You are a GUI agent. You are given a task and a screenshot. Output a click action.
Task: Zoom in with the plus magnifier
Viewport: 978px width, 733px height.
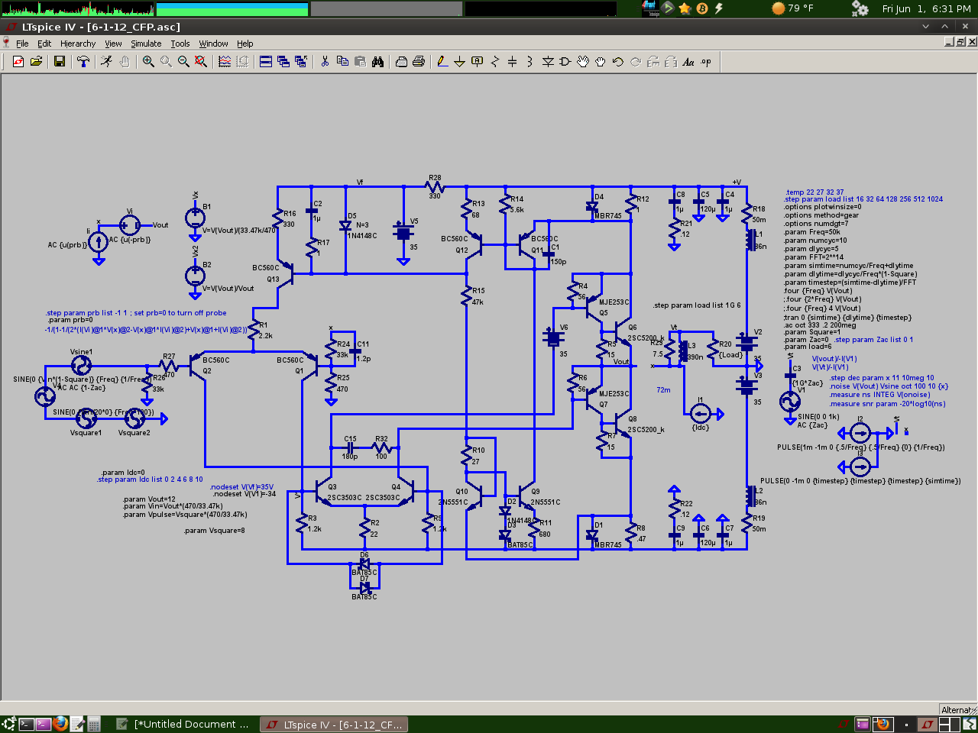pos(148,61)
